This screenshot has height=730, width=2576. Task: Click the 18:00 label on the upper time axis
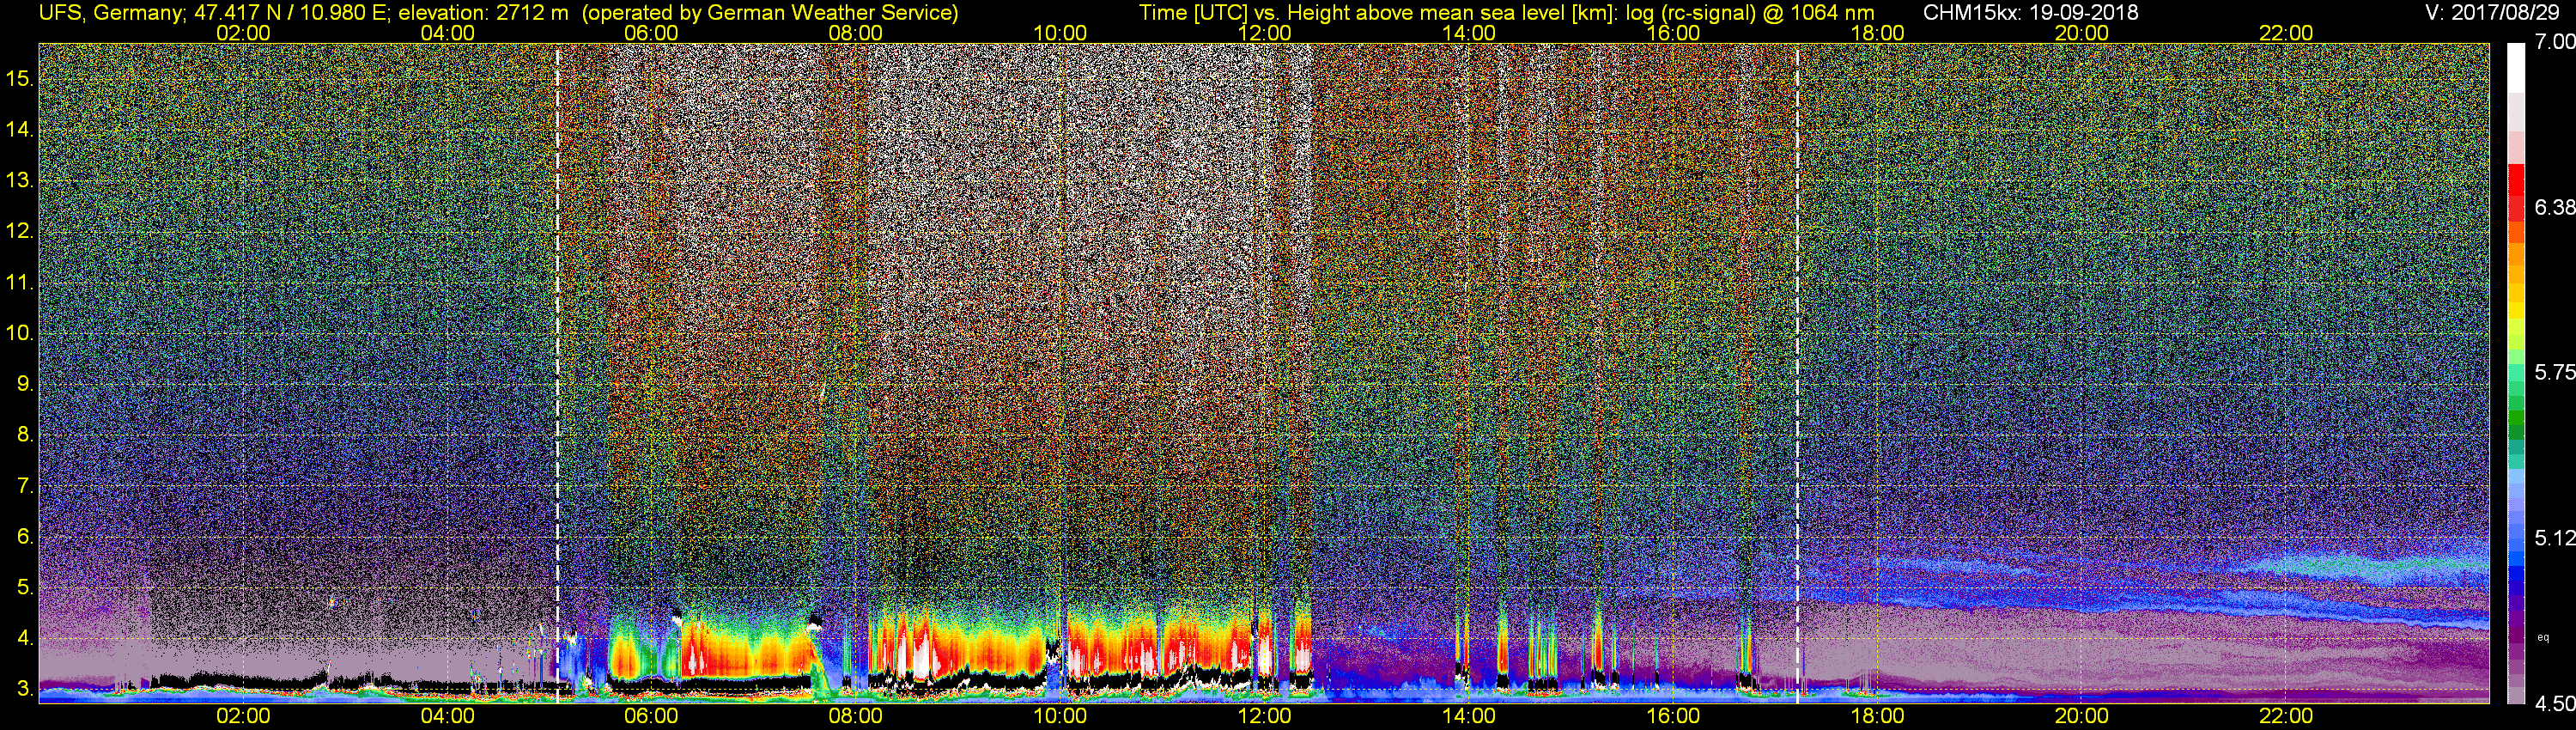point(1877,33)
